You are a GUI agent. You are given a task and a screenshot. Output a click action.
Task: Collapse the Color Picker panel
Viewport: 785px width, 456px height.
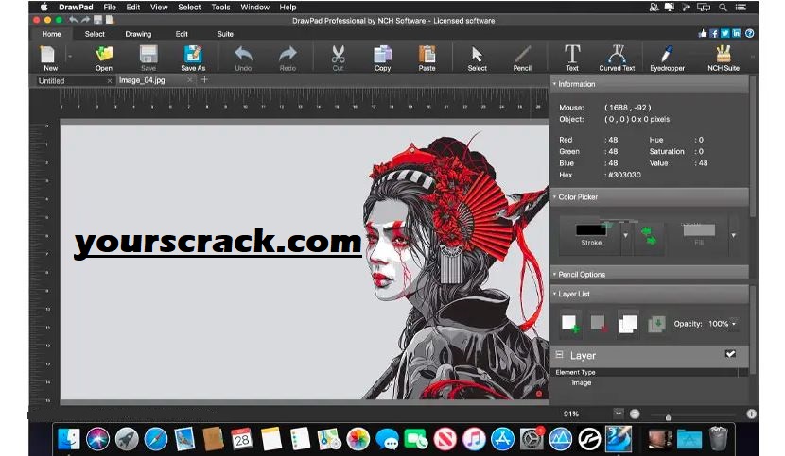tap(555, 197)
